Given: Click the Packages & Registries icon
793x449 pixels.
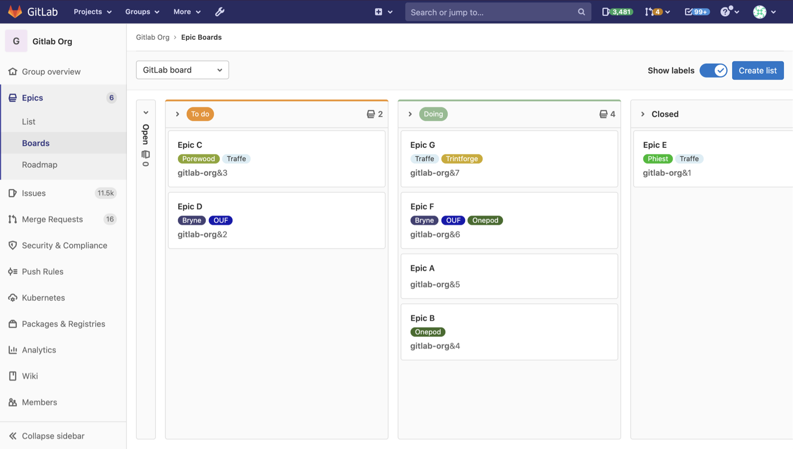Looking at the screenshot, I should [x=13, y=324].
